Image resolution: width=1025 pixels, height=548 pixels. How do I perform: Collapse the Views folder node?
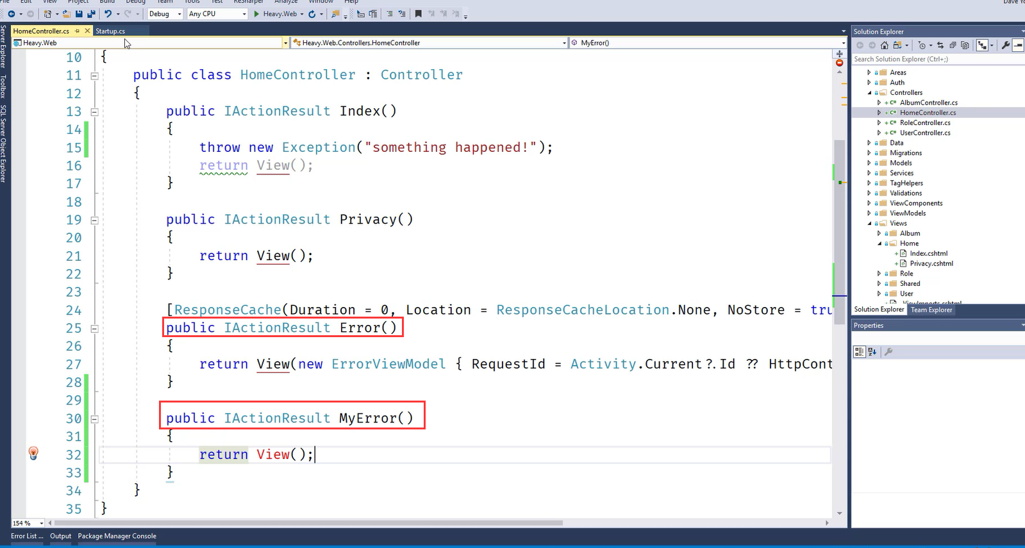point(869,223)
